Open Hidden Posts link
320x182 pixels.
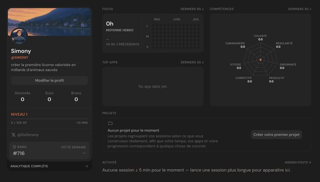pyautogui.click(x=298, y=162)
